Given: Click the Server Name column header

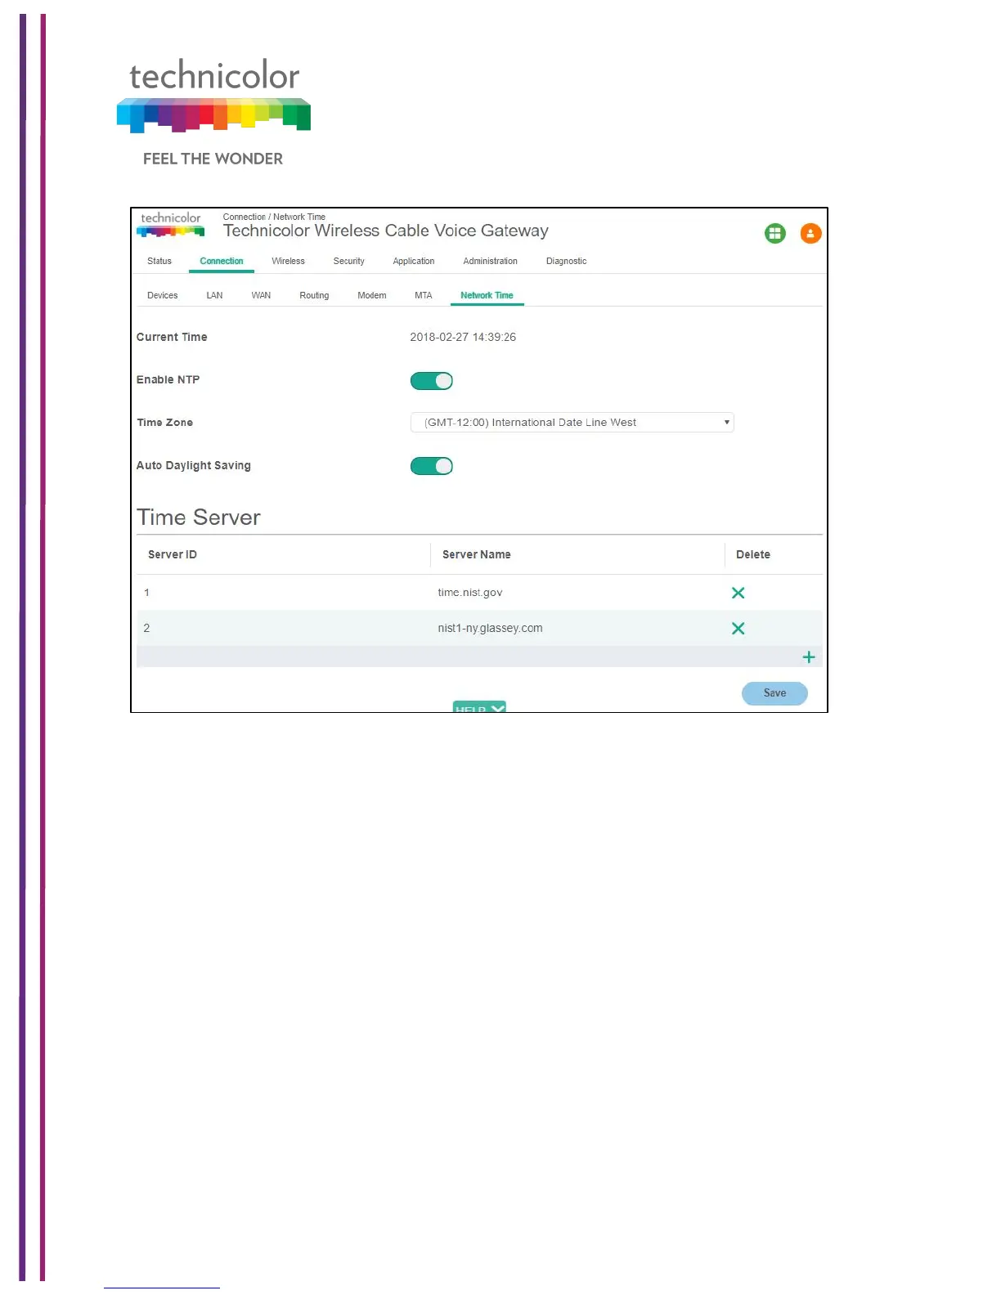Looking at the screenshot, I should 476,554.
